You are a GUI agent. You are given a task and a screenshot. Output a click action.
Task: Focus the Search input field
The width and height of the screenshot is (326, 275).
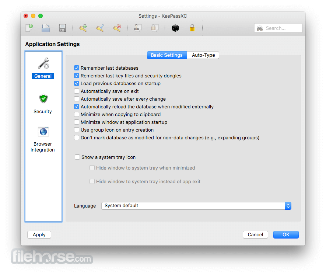coord(278,28)
